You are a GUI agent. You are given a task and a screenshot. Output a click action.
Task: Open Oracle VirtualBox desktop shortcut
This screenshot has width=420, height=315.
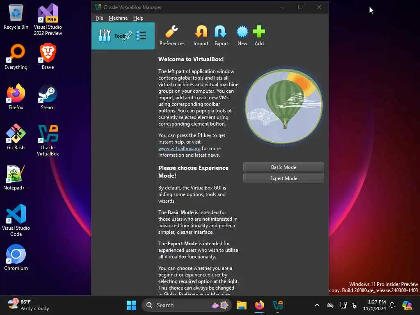coord(48,140)
